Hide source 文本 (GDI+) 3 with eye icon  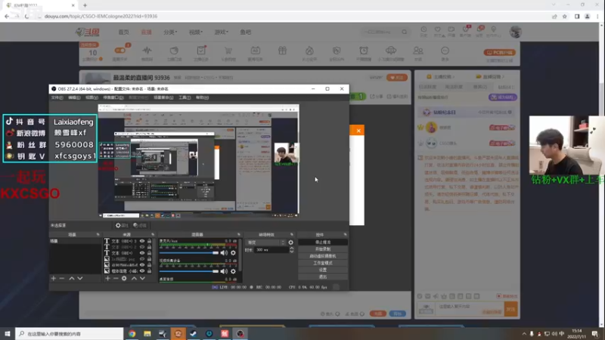142,241
